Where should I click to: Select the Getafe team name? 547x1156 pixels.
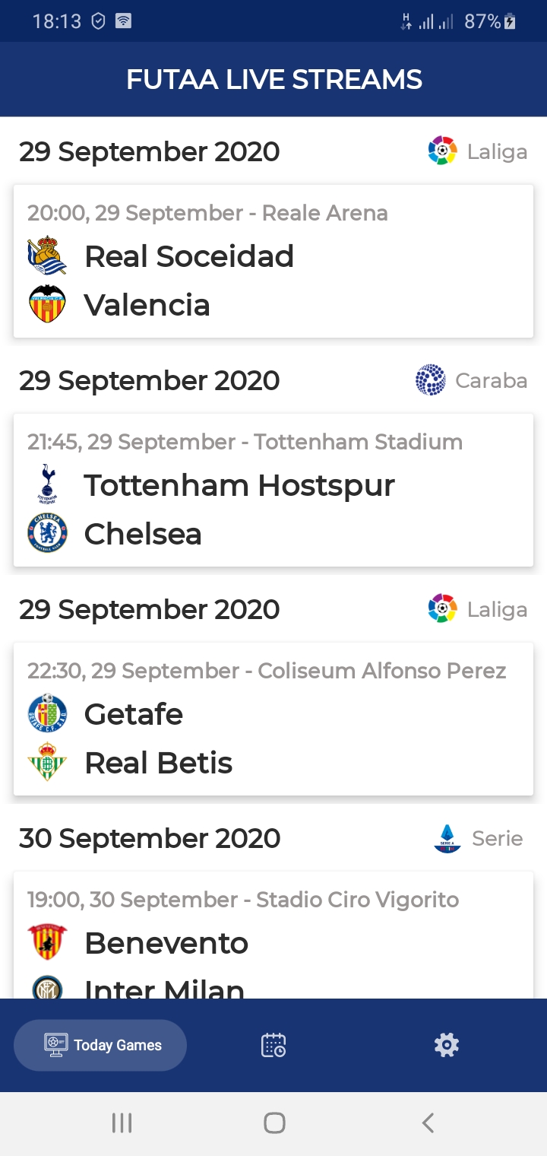[134, 714]
